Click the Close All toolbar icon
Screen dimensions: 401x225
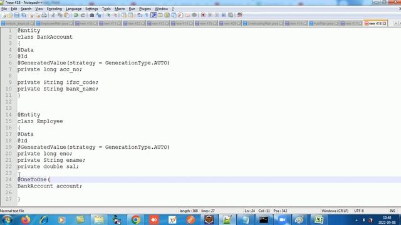click(x=38, y=15)
